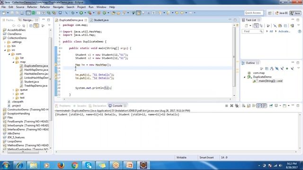
Task: Click the Task List help question-mark icon
Action: tap(300, 31)
